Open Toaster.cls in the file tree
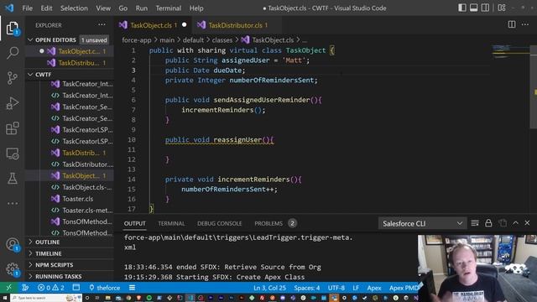 (78, 199)
